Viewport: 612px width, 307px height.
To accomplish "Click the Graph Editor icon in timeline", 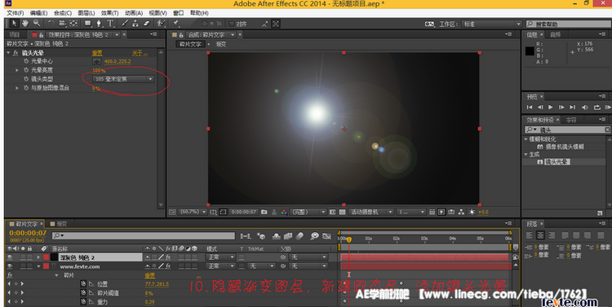I will [327, 236].
